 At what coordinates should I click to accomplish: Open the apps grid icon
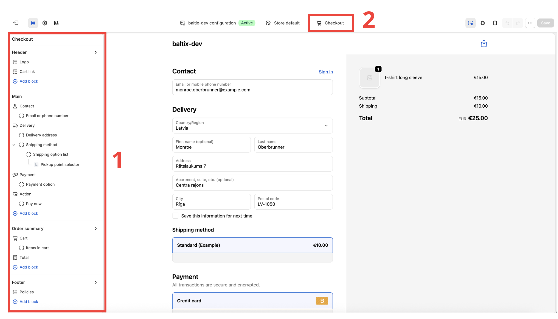tap(56, 23)
